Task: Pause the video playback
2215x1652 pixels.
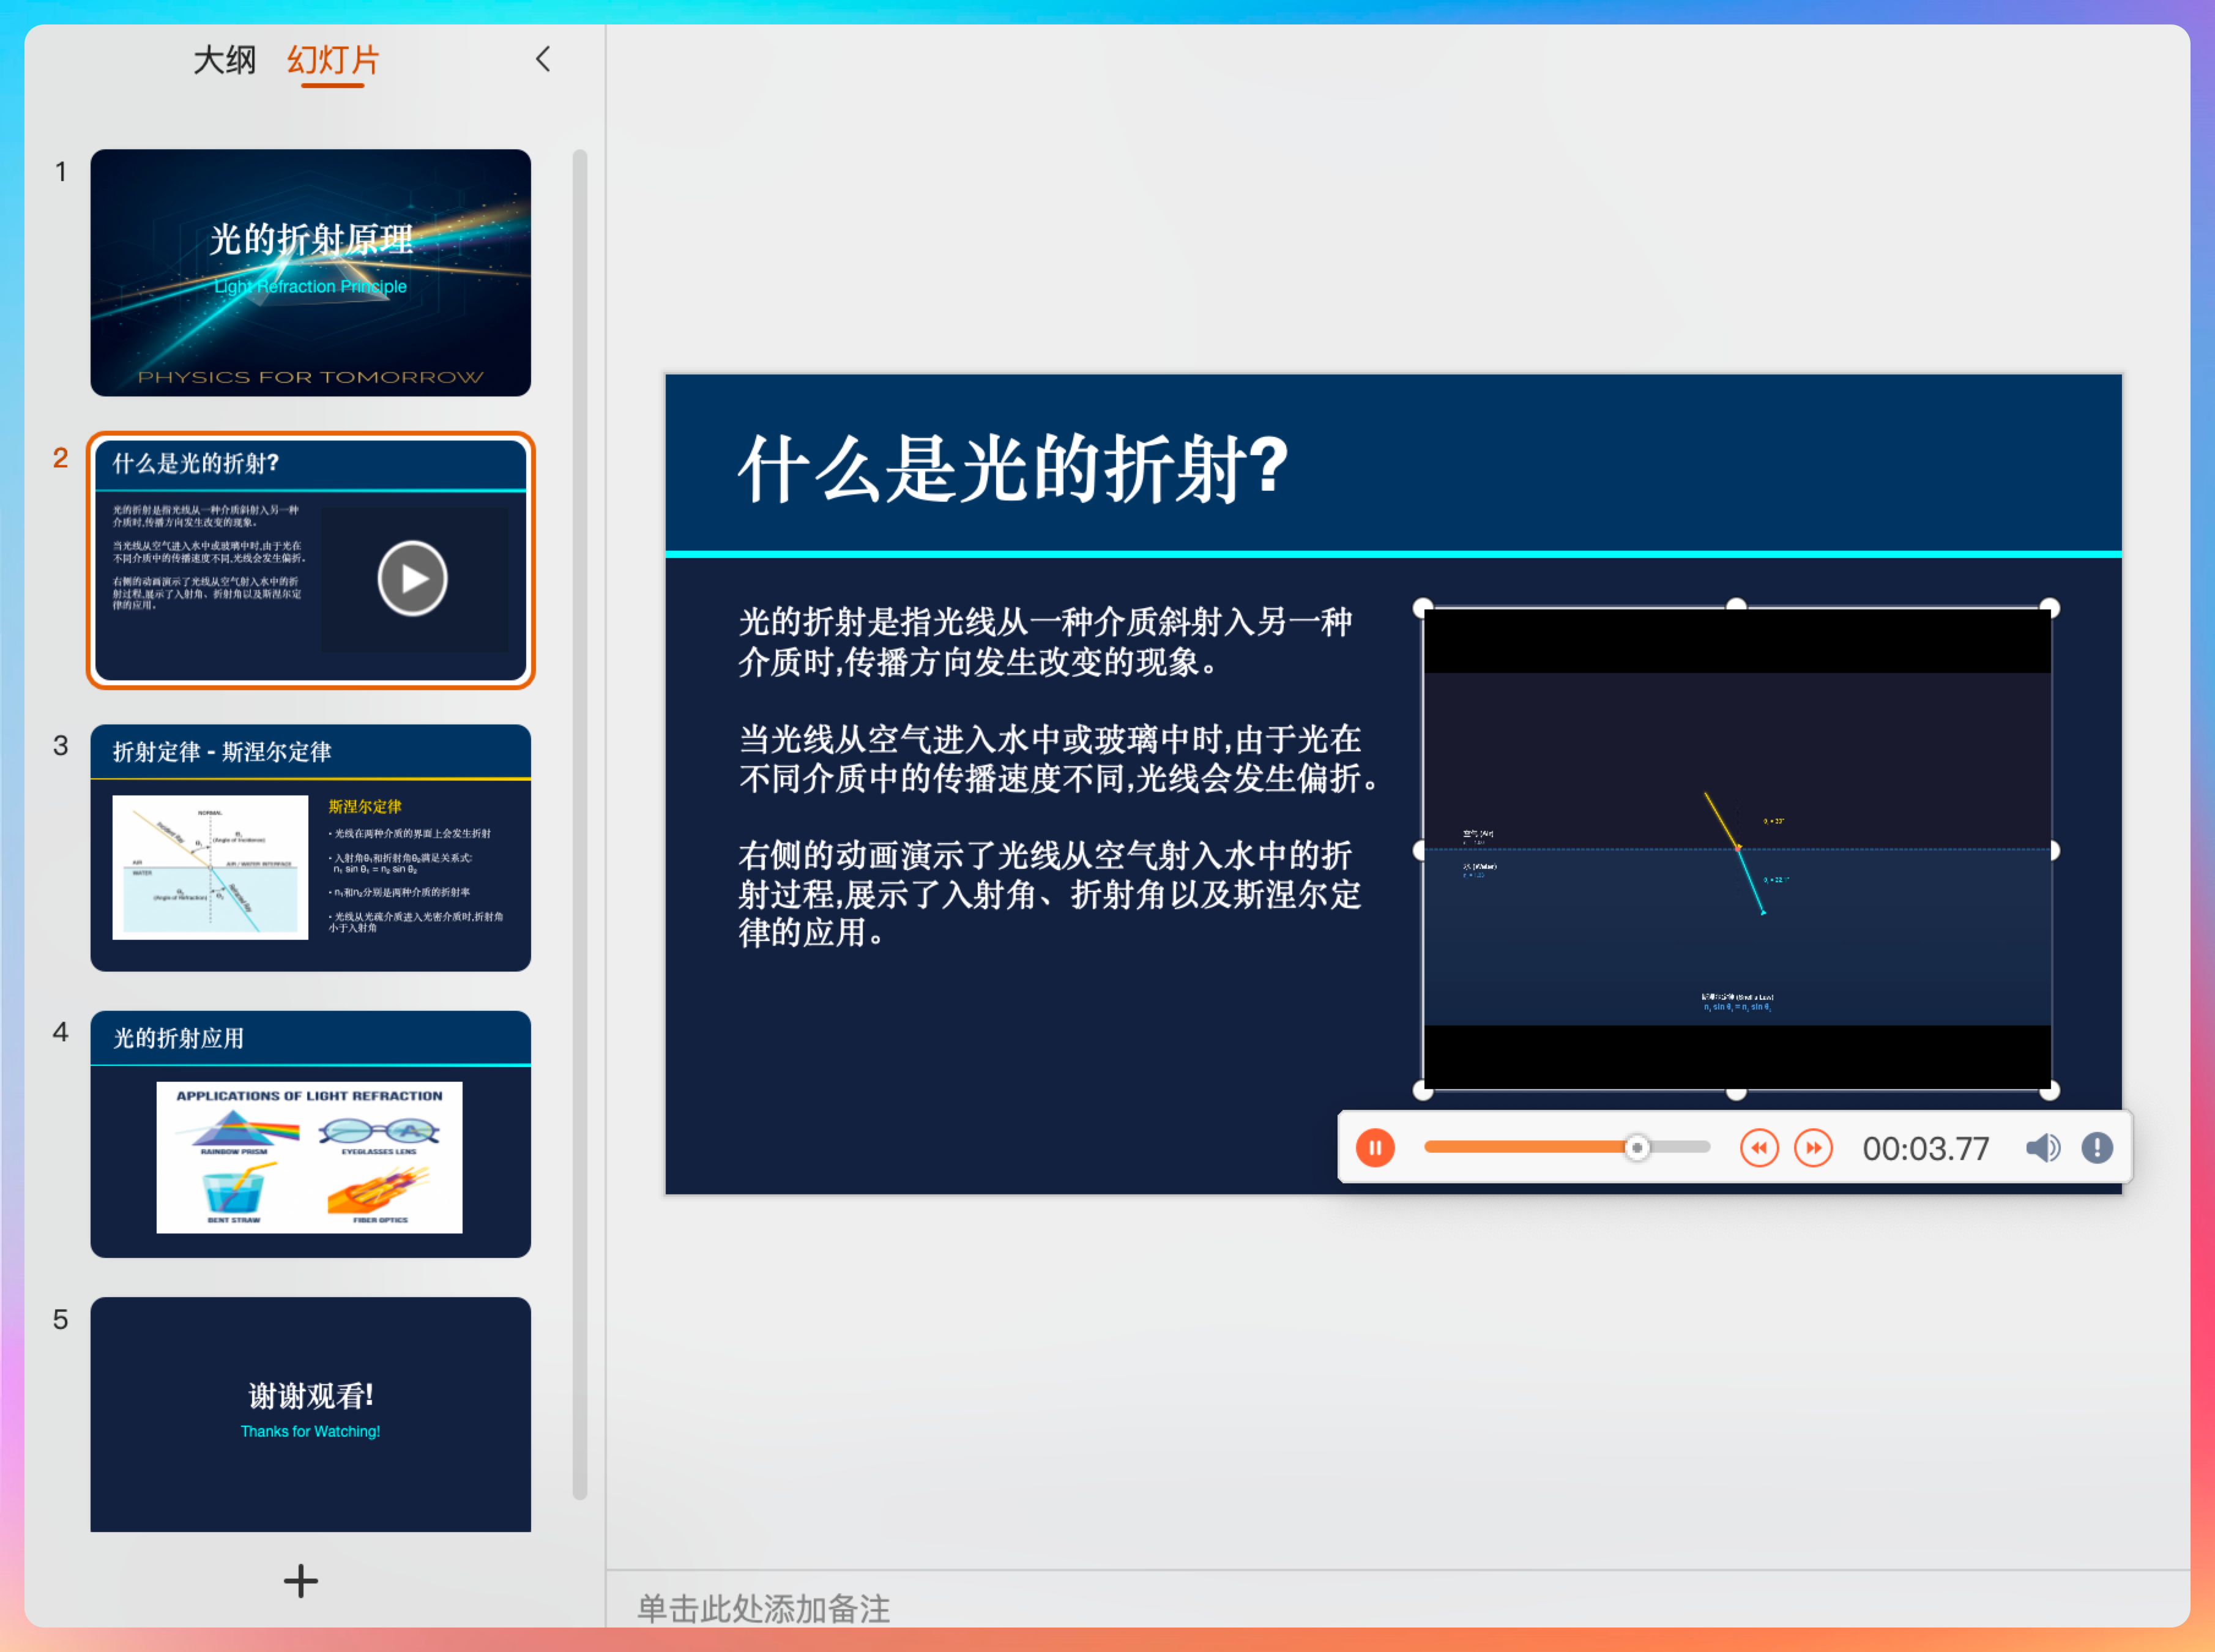Action: tap(1375, 1148)
